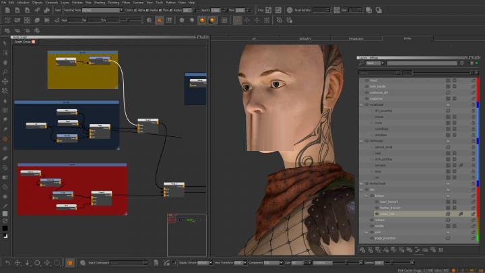This screenshot has width=485, height=273.
Task: Toggle the Colors checkbox in the top toolbar
Action: (x=135, y=10)
